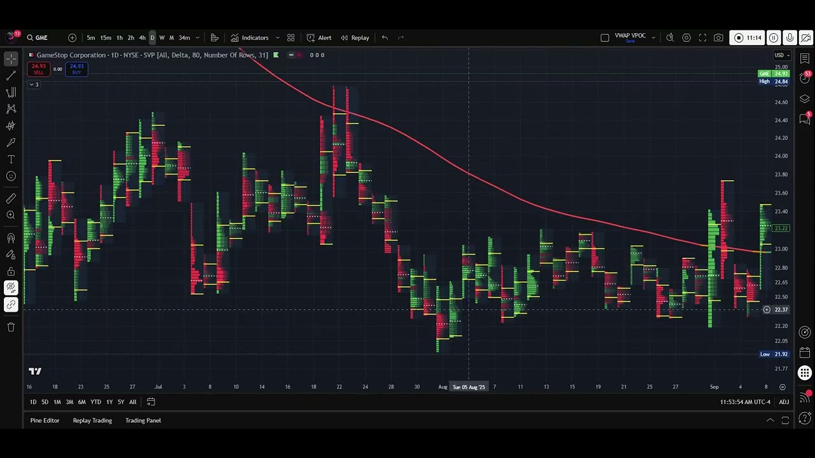Open the help center question icon

(805, 418)
